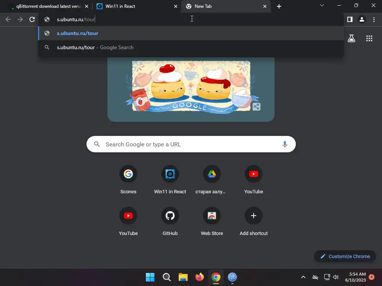
Task: Show hidden system tray icons
Action: (303, 277)
